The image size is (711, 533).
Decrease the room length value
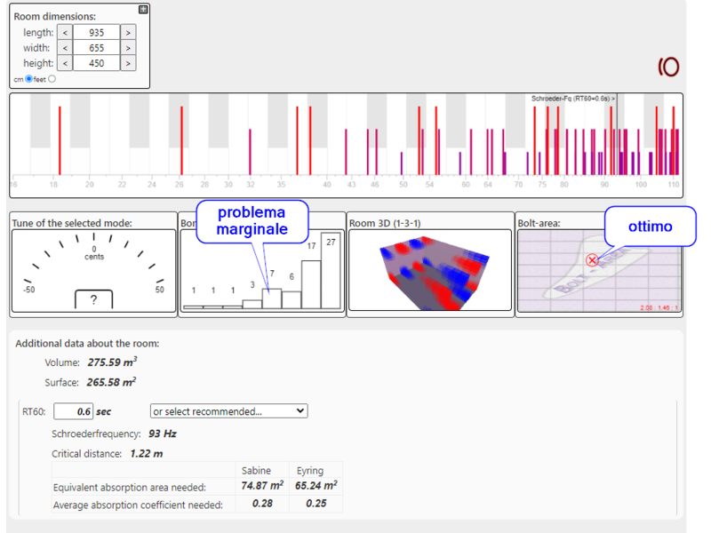click(x=65, y=32)
